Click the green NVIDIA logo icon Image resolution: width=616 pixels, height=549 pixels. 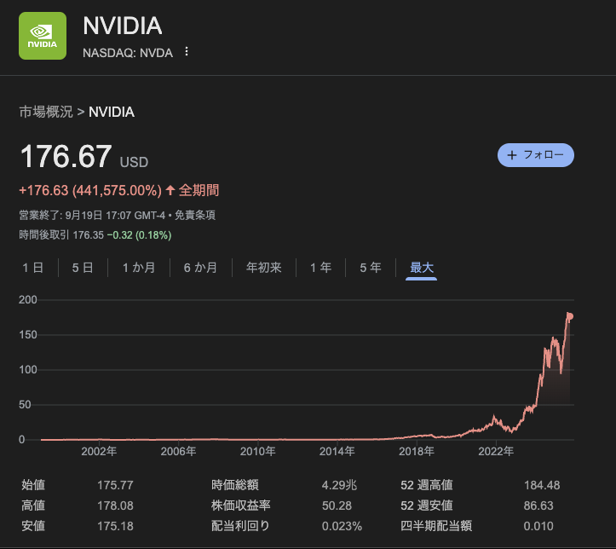43,37
